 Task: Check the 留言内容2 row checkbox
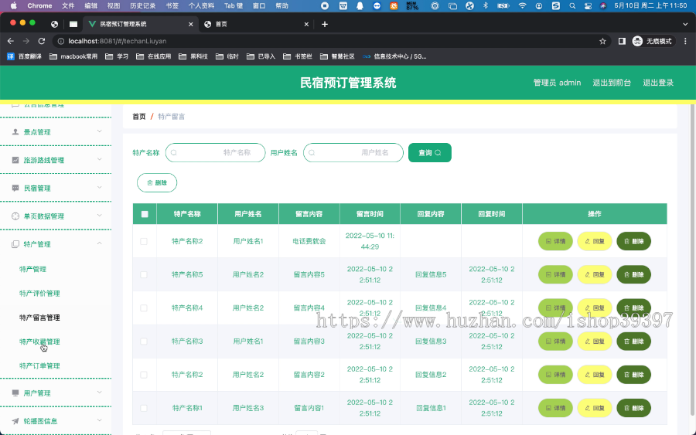pos(144,375)
